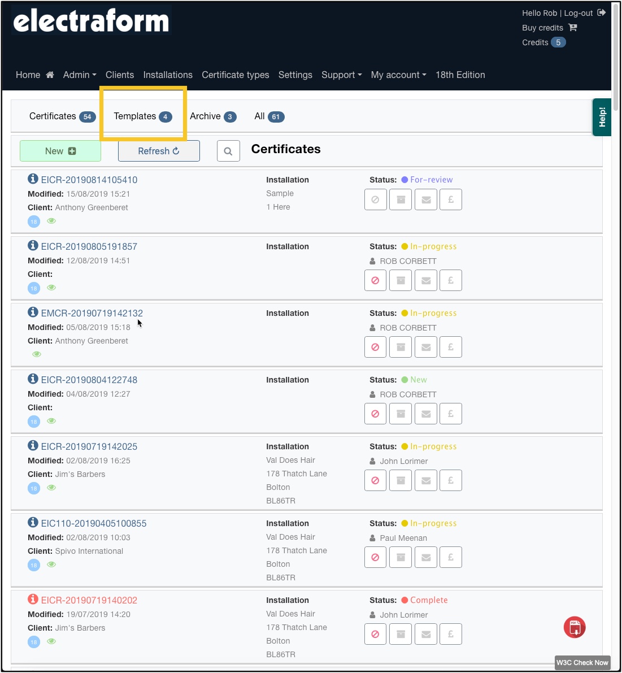Email certificate EICR-20190814105410 via envelope icon
622x673 pixels.
pos(426,199)
